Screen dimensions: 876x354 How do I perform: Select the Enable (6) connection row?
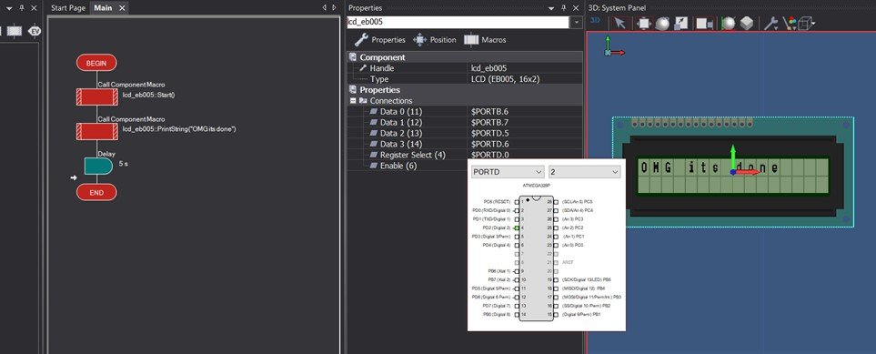408,166
